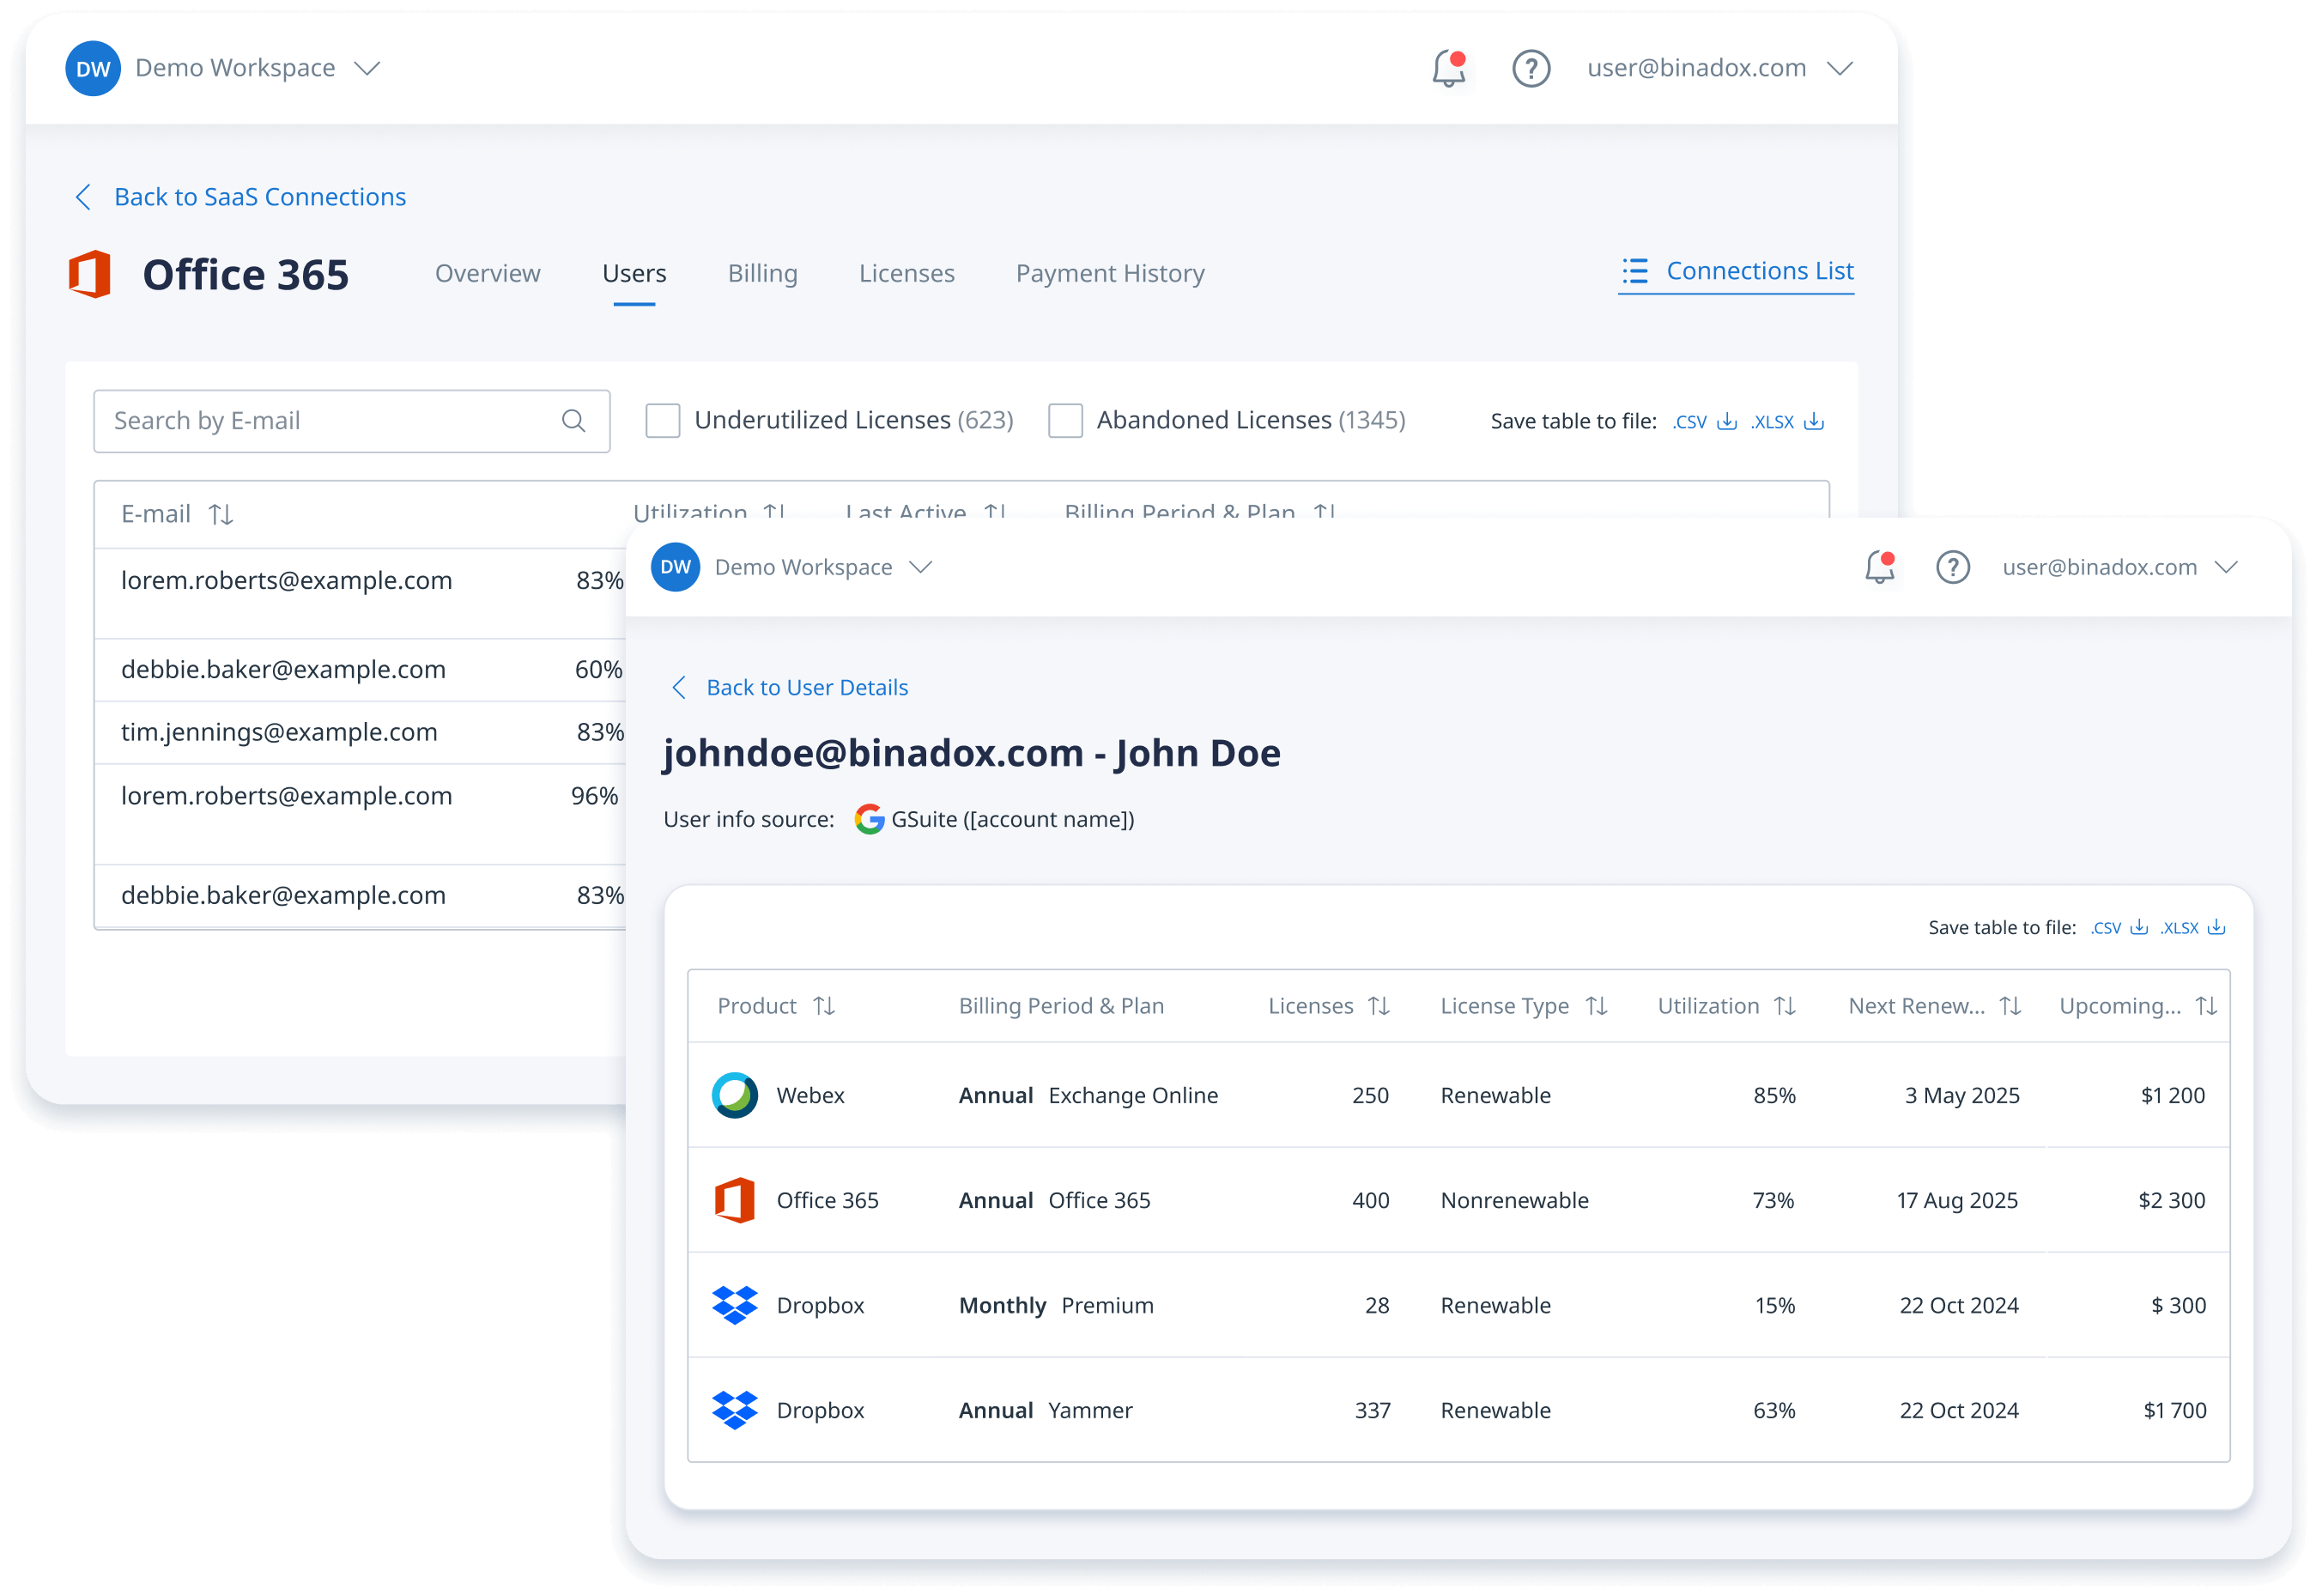This screenshot has width=2316, height=1596.
Task: Click the Google G icon next to GSuite
Action: point(869,819)
